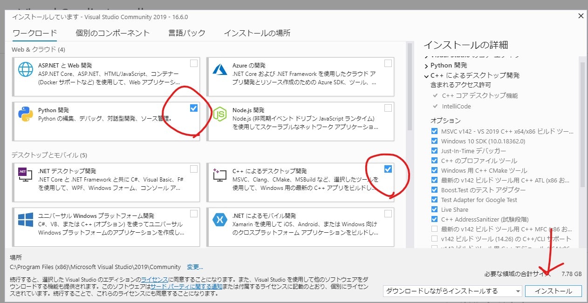Viewport: 588px width, 303px height.
Task: Uncheck the C++ のプロファイル ツール option
Action: [434, 161]
